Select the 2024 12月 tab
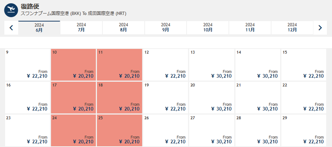332x147 pixels. coord(292,28)
